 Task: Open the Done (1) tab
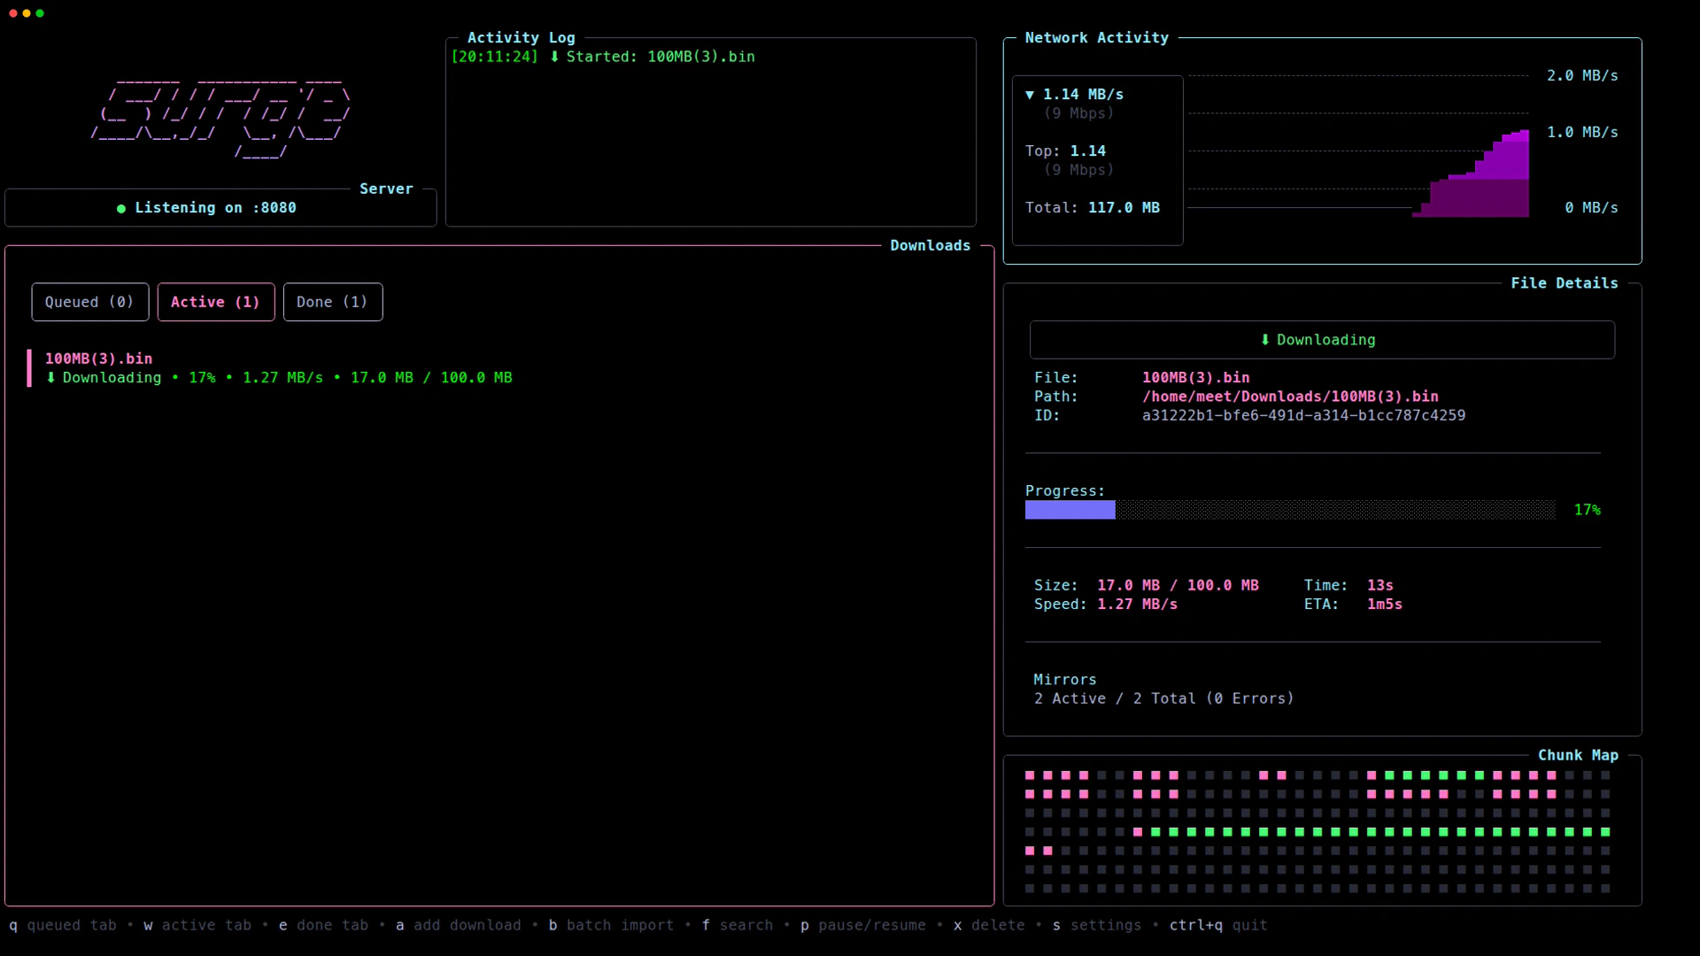pyautogui.click(x=333, y=302)
